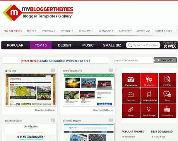178x141 pixels.
Task: Click the Wix logo in the banner
Action: click(x=170, y=46)
